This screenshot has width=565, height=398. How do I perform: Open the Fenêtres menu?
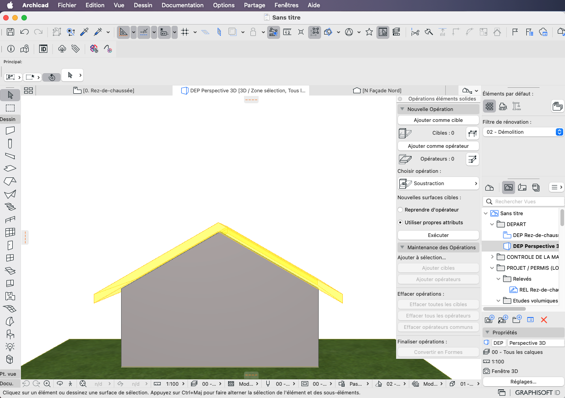[x=287, y=5]
